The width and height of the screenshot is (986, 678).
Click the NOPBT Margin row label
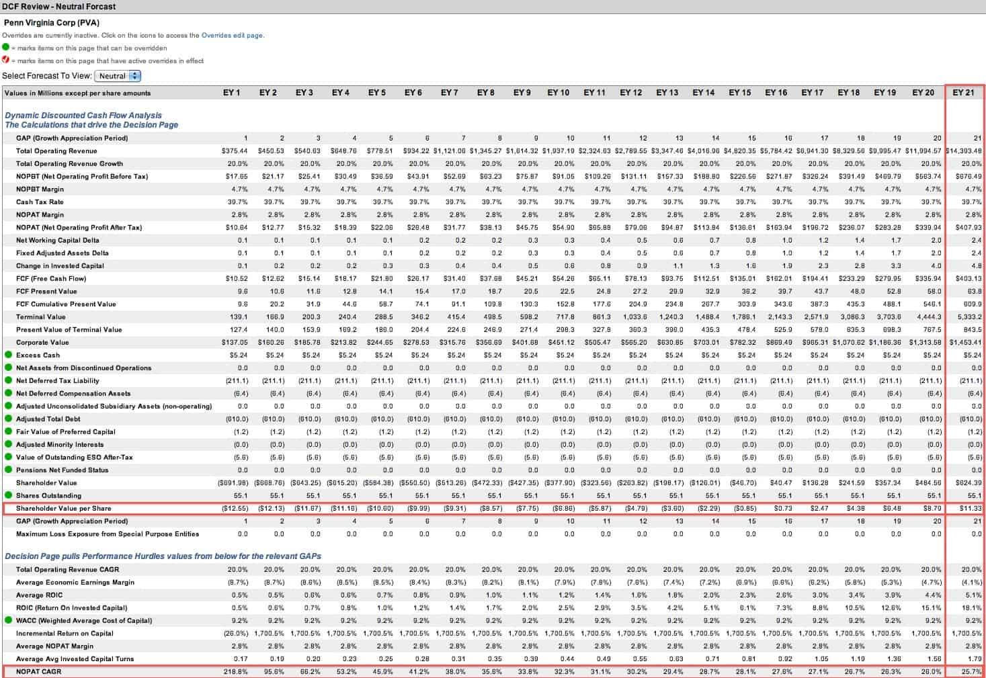pos(40,189)
